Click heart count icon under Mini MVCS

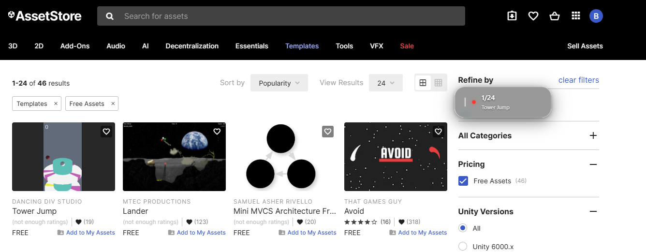point(300,222)
